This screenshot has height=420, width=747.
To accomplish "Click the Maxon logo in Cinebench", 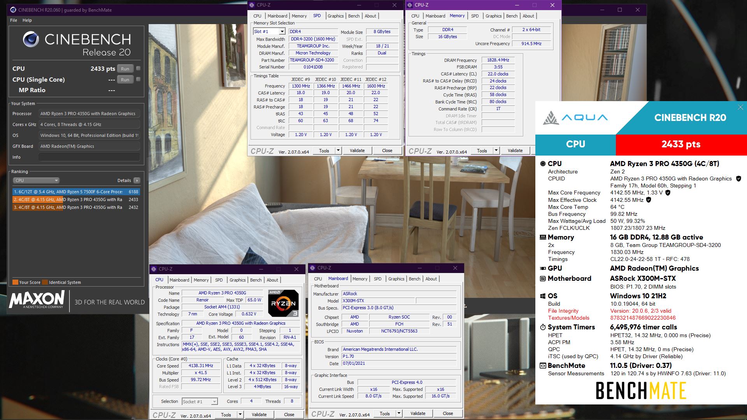I will coord(37,300).
